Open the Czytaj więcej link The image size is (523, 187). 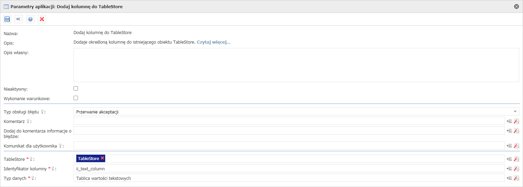214,42
